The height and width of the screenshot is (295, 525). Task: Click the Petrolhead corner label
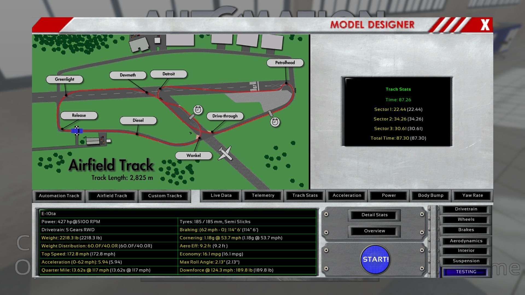pos(285,63)
